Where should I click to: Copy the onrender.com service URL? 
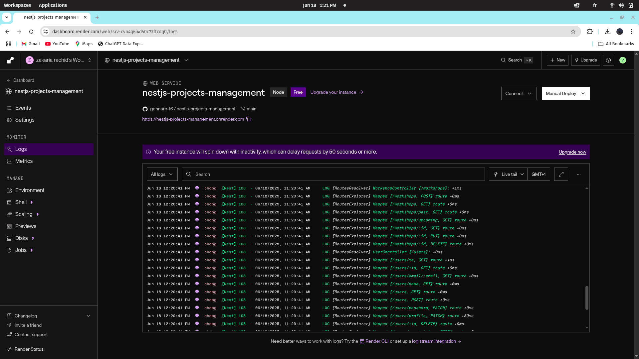pos(249,119)
